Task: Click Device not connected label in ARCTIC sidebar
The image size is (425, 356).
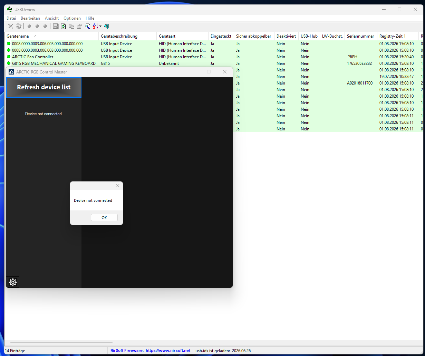Action: click(44, 114)
